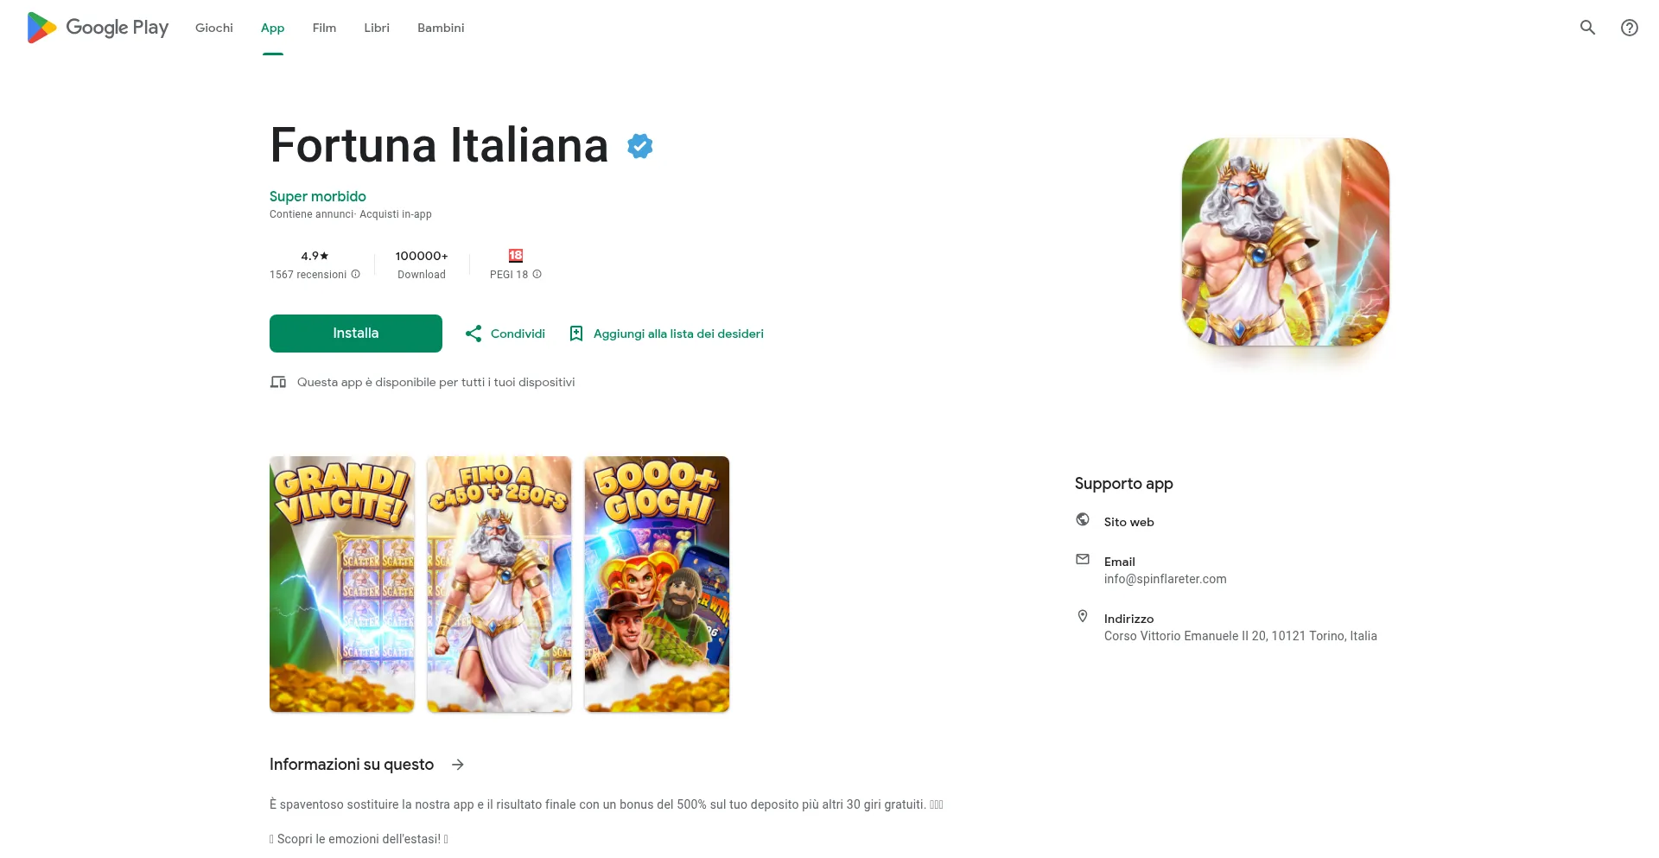Click the green Installa button

coord(356,334)
